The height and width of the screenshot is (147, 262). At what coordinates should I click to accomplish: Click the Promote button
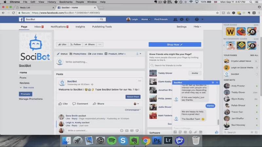tap(26, 94)
